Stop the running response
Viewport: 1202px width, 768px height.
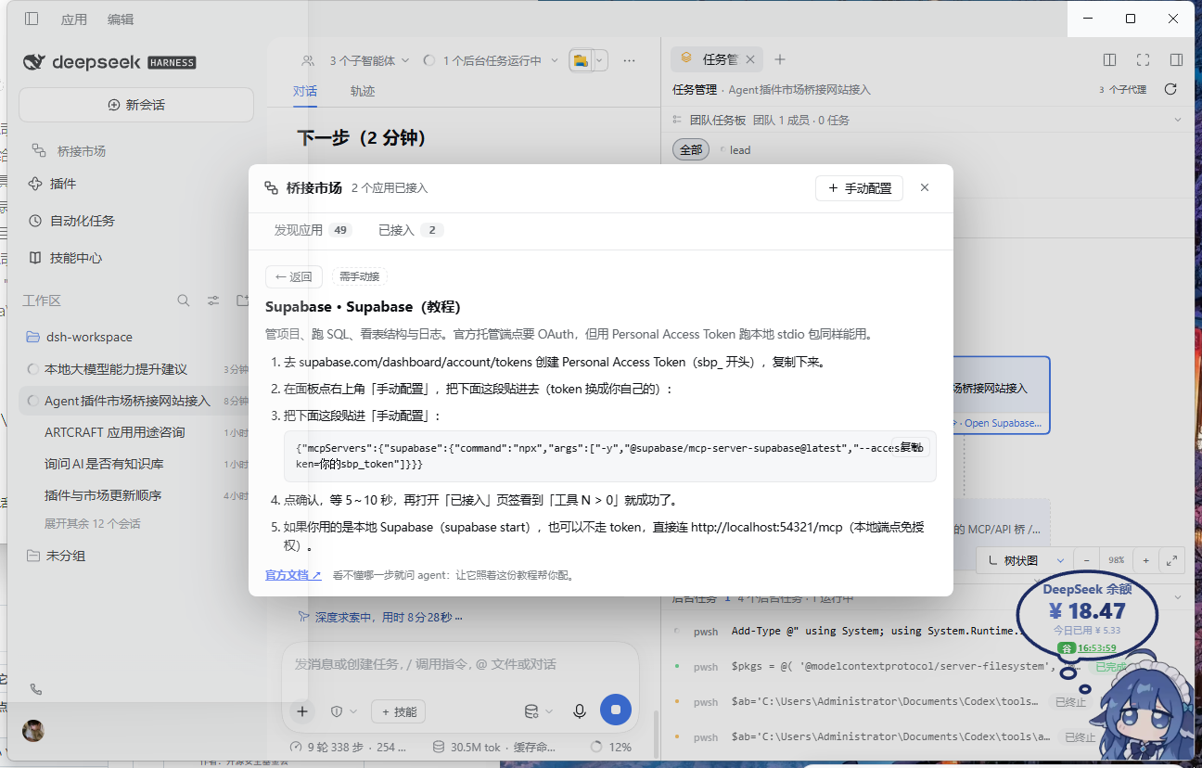tap(616, 710)
